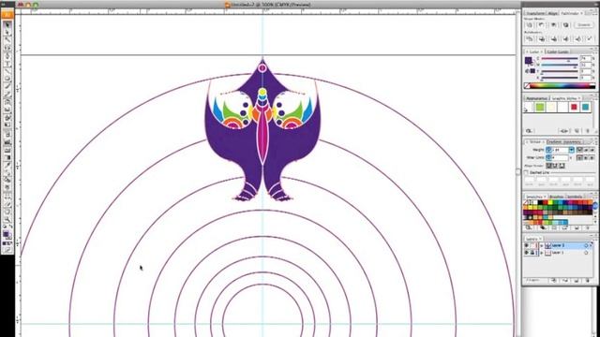The image size is (600, 337).
Task: Hide Layer 1 with its eye icon
Action: [x=526, y=253]
